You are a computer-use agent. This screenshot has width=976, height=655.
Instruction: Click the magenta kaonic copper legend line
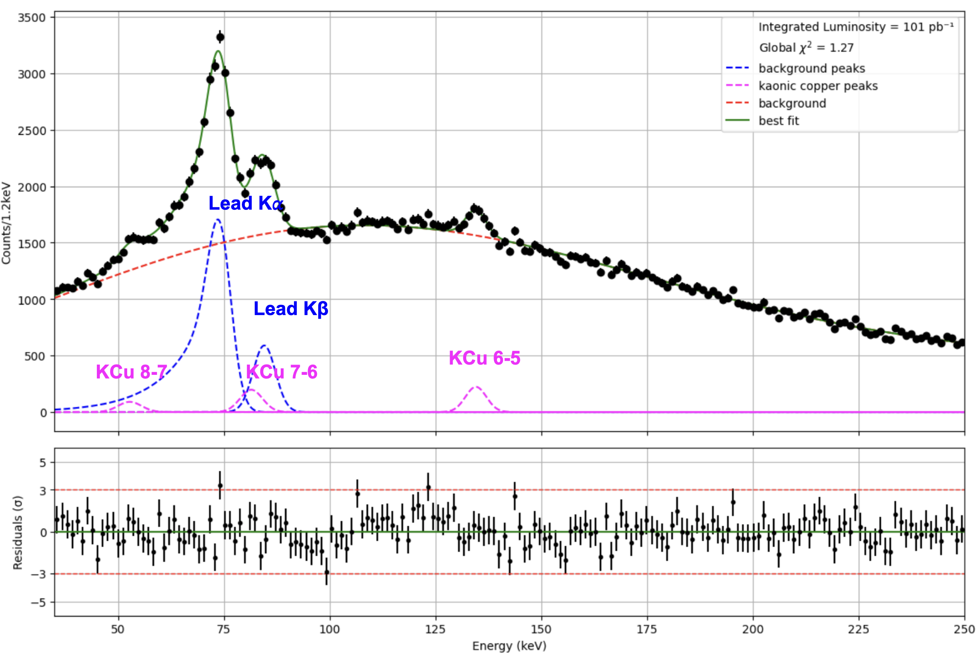click(x=737, y=85)
